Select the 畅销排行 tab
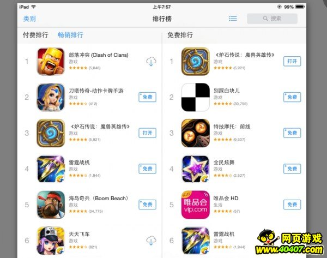327x258 pixels. 70,35
